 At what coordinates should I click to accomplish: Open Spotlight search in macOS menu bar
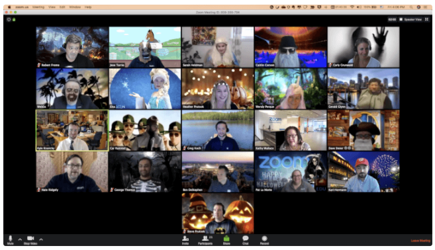tap(411, 7)
